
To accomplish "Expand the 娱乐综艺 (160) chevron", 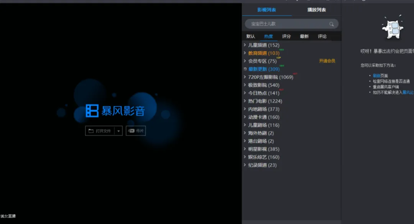I will [245, 157].
